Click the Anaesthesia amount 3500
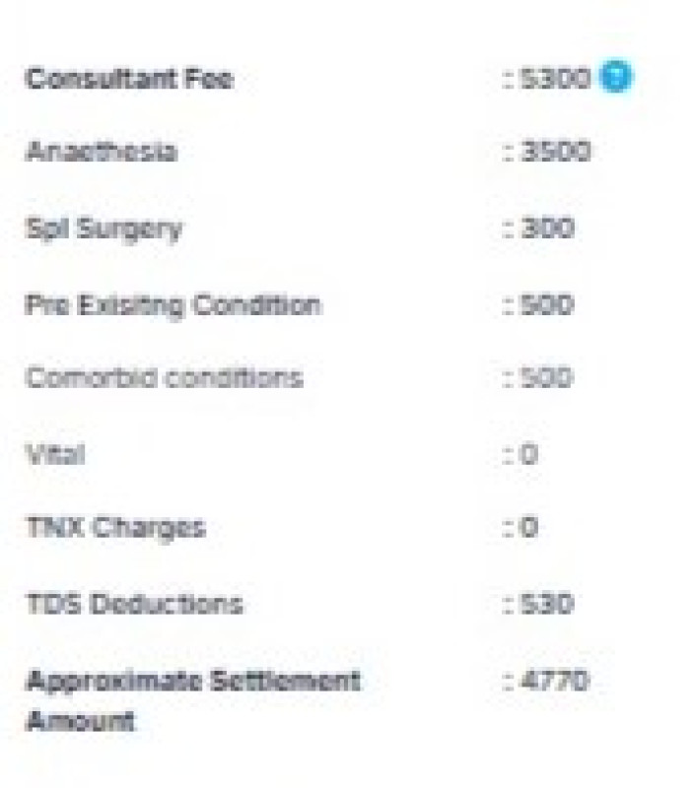 [x=555, y=151]
